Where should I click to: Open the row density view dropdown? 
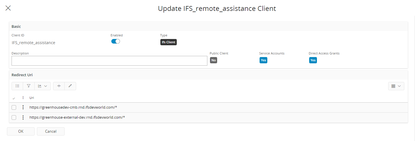396,86
